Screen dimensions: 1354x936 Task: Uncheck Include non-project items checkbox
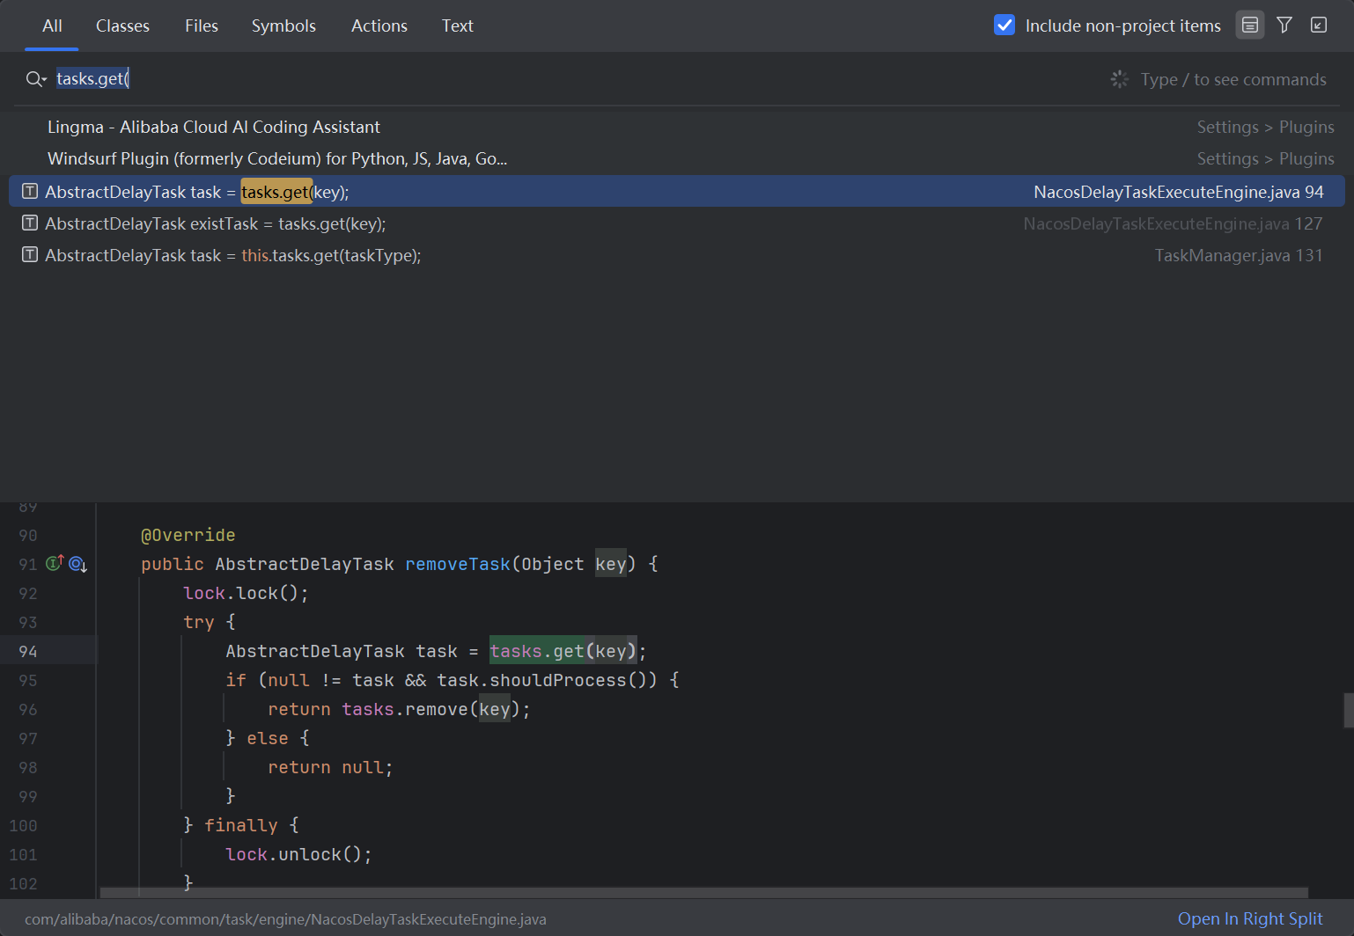click(x=1004, y=26)
